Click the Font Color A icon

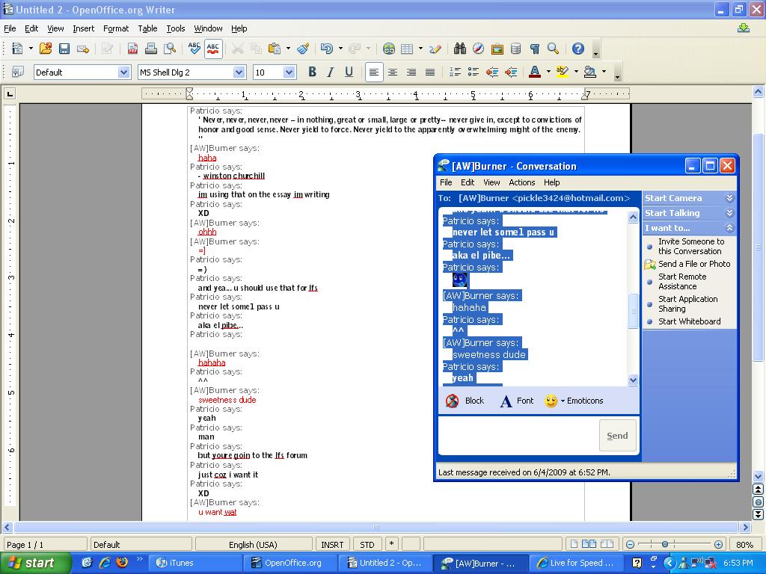535,72
